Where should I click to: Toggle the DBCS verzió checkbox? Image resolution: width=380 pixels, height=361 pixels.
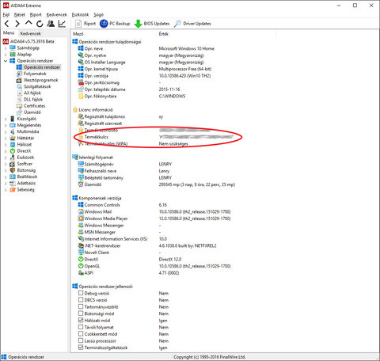81,300
